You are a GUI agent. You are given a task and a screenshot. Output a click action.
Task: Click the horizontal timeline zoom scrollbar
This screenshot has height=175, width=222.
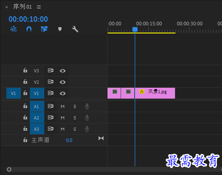point(114,170)
